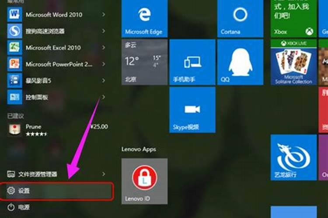Open the Microsoft Edge tile
The width and height of the screenshot is (328, 218).
coord(144,19)
